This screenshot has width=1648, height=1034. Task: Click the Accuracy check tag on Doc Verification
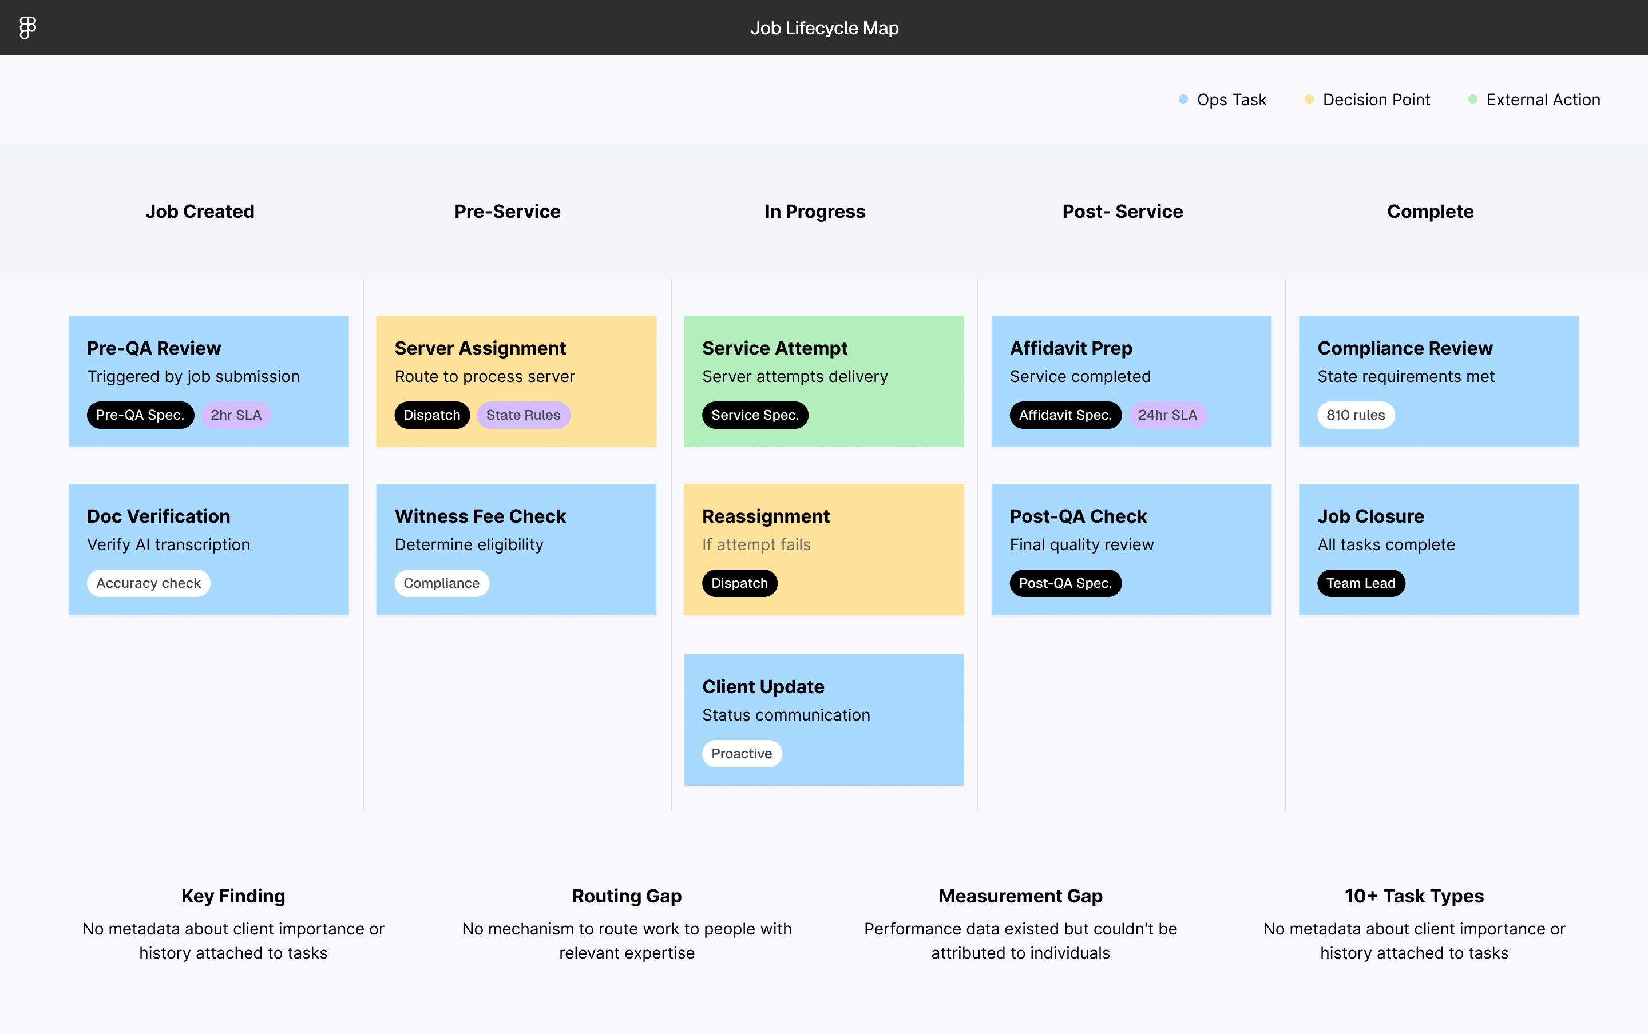[x=148, y=583]
